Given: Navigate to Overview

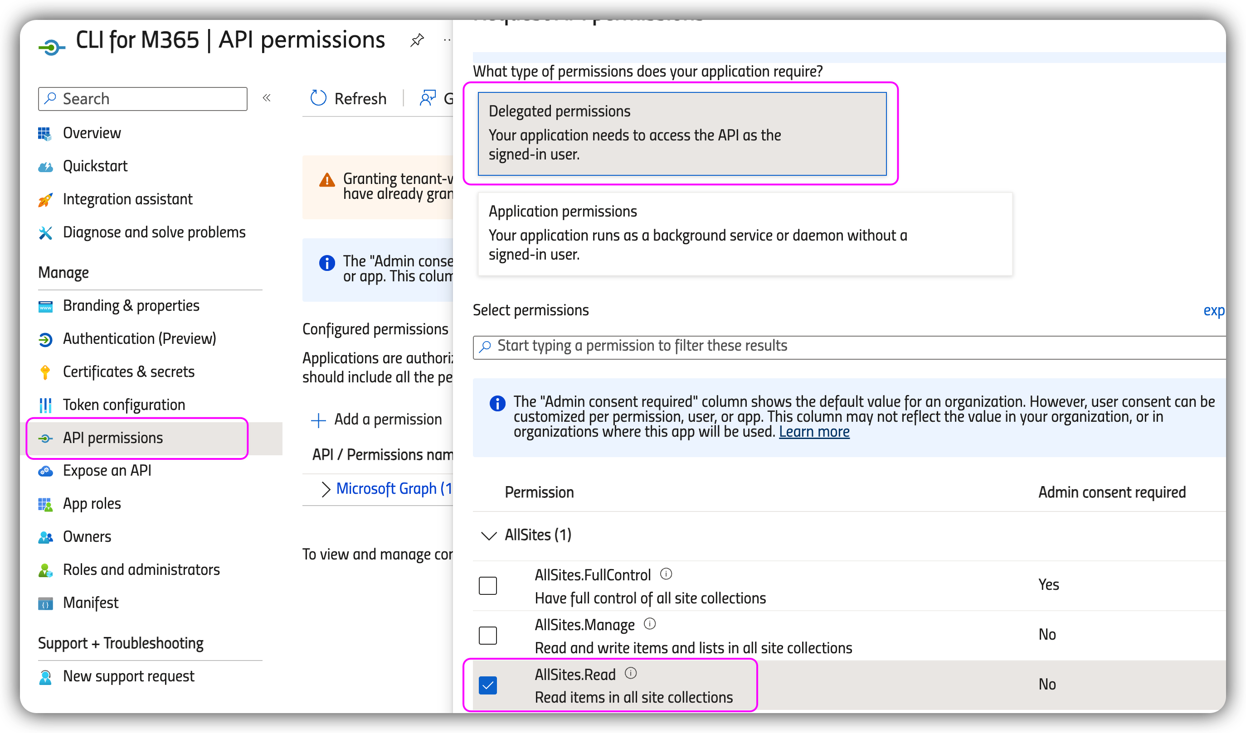Looking at the screenshot, I should tap(92, 132).
